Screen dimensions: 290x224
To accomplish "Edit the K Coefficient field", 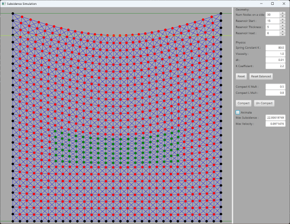I will (x=275, y=66).
